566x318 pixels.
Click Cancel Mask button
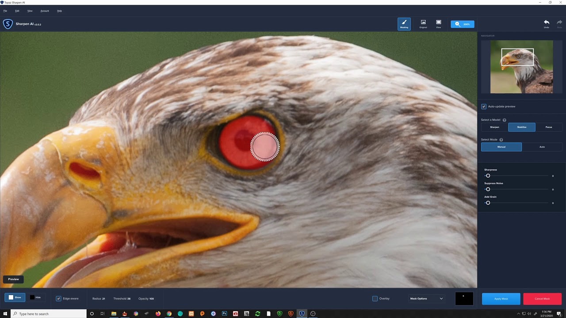542,299
